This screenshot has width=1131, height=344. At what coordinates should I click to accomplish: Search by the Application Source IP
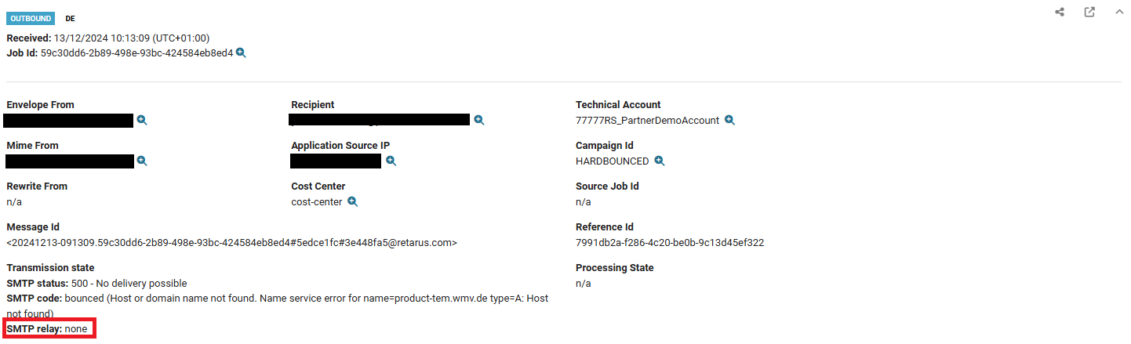(x=391, y=161)
